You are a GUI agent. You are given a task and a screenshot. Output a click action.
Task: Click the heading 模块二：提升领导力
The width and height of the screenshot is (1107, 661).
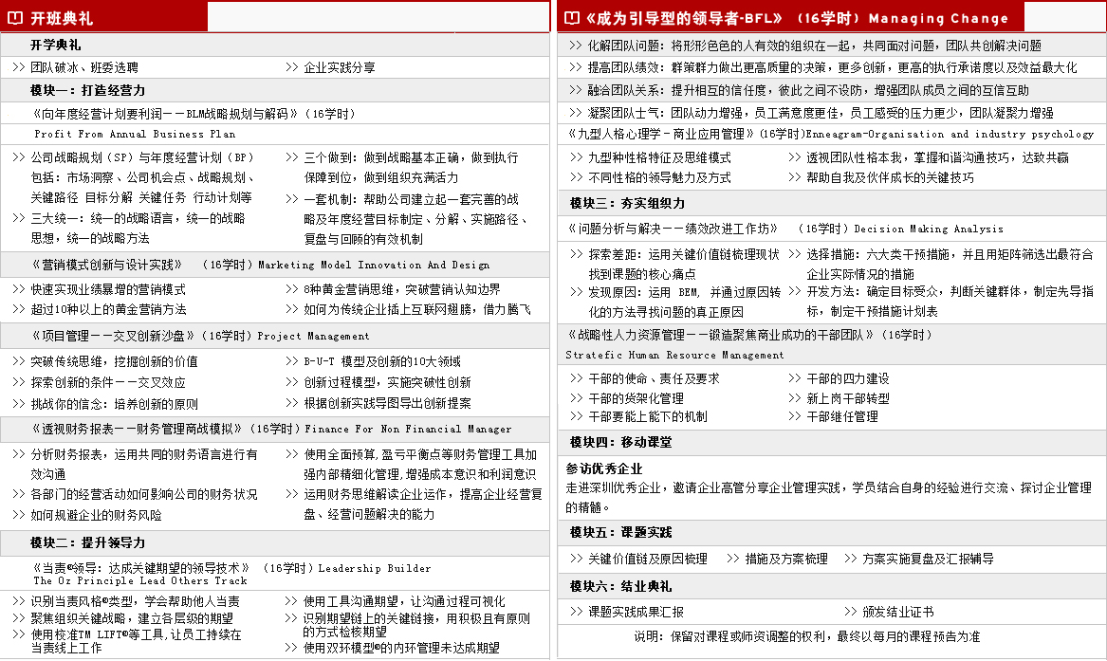[x=87, y=542]
